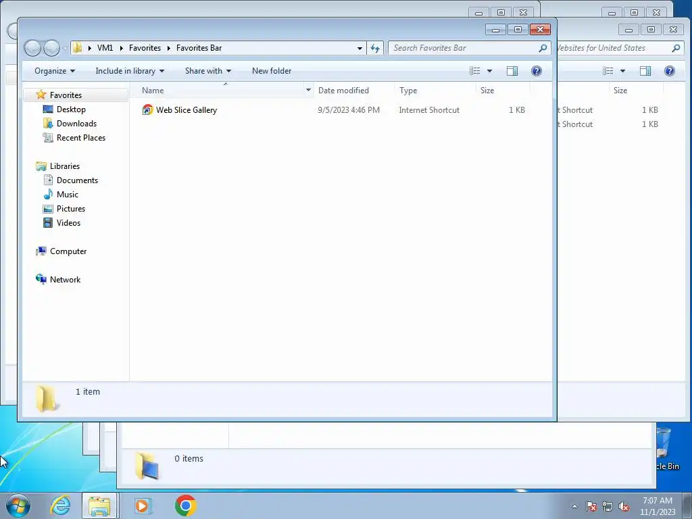Viewport: 692px width, 519px height.
Task: Toggle the preview pane icon
Action: point(512,71)
